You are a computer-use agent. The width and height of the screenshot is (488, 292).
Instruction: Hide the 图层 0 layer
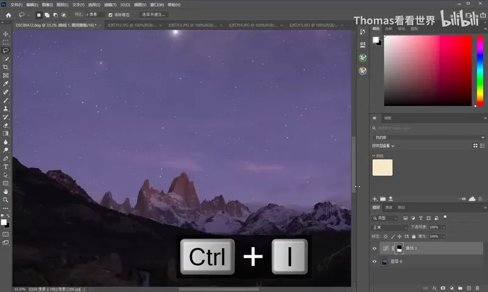tap(375, 262)
